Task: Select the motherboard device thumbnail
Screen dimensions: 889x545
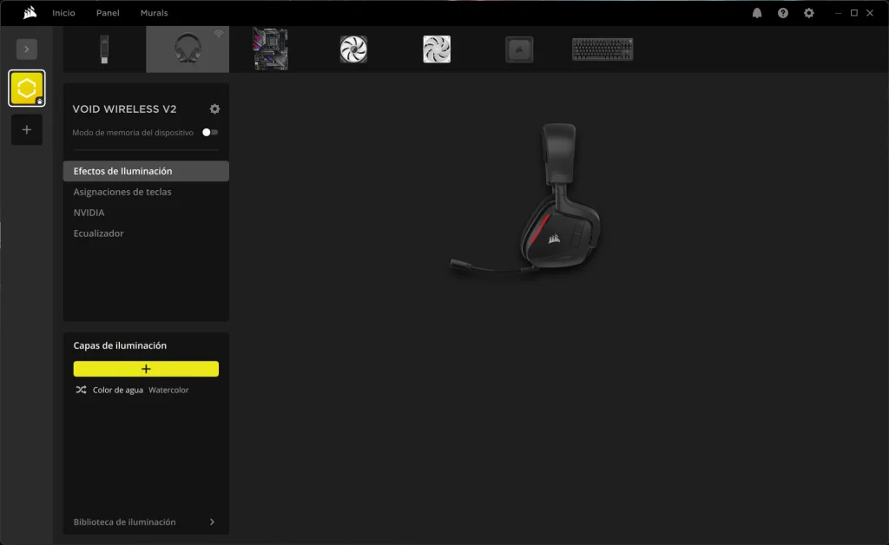Action: (x=271, y=49)
